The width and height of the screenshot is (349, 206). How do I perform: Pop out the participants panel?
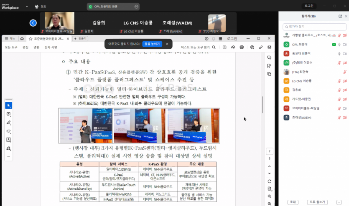[x=340, y=16]
